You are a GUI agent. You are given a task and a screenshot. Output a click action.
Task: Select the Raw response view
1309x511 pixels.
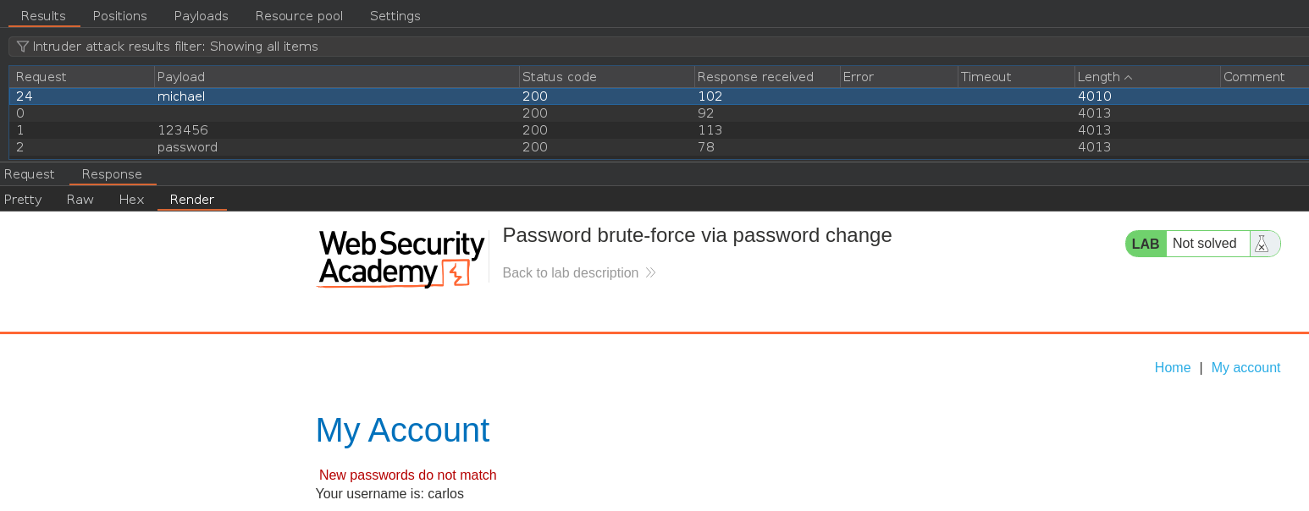[80, 200]
